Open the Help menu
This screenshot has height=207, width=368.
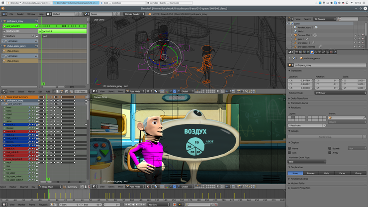[41, 14]
